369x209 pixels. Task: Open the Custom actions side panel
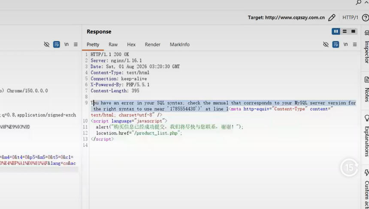pos(366,189)
